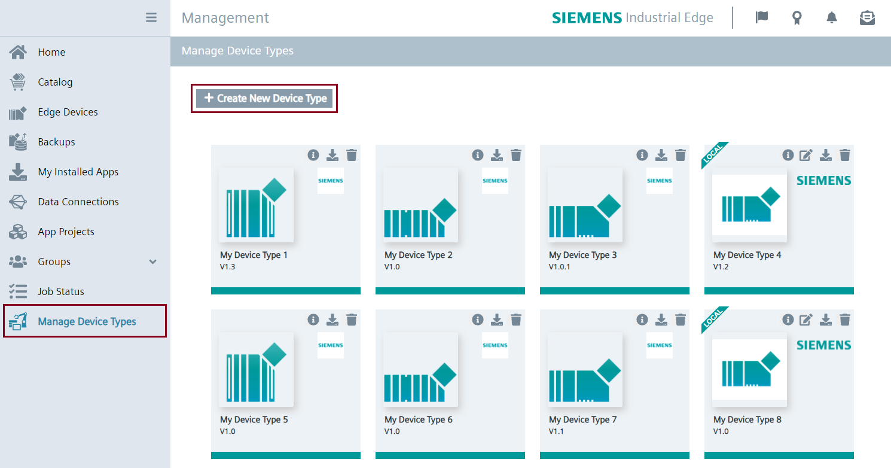Click the Management header title

pyautogui.click(x=225, y=18)
